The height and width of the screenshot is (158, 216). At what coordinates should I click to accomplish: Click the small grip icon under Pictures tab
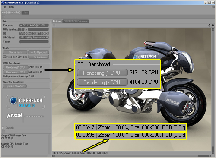click(x=54, y=25)
